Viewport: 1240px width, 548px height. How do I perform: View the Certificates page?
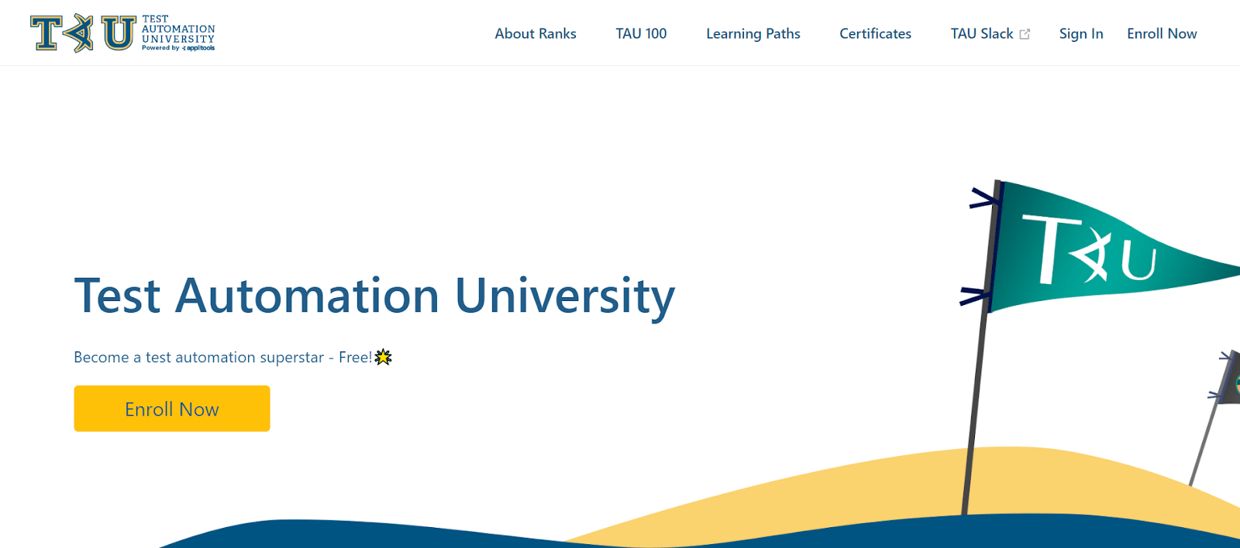[x=875, y=33]
